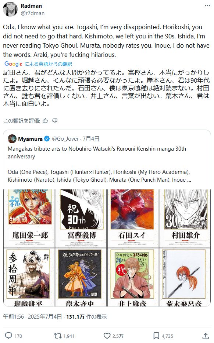
Task: Open the @r7dman handle link
Action: tap(32, 13)
